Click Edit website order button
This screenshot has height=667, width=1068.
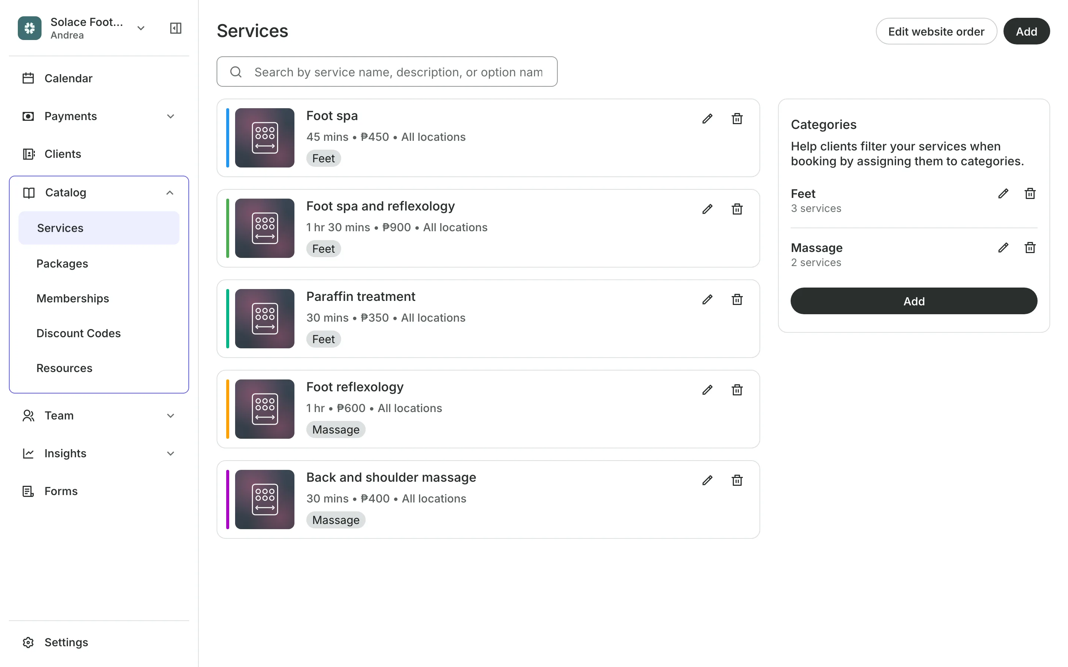936,31
